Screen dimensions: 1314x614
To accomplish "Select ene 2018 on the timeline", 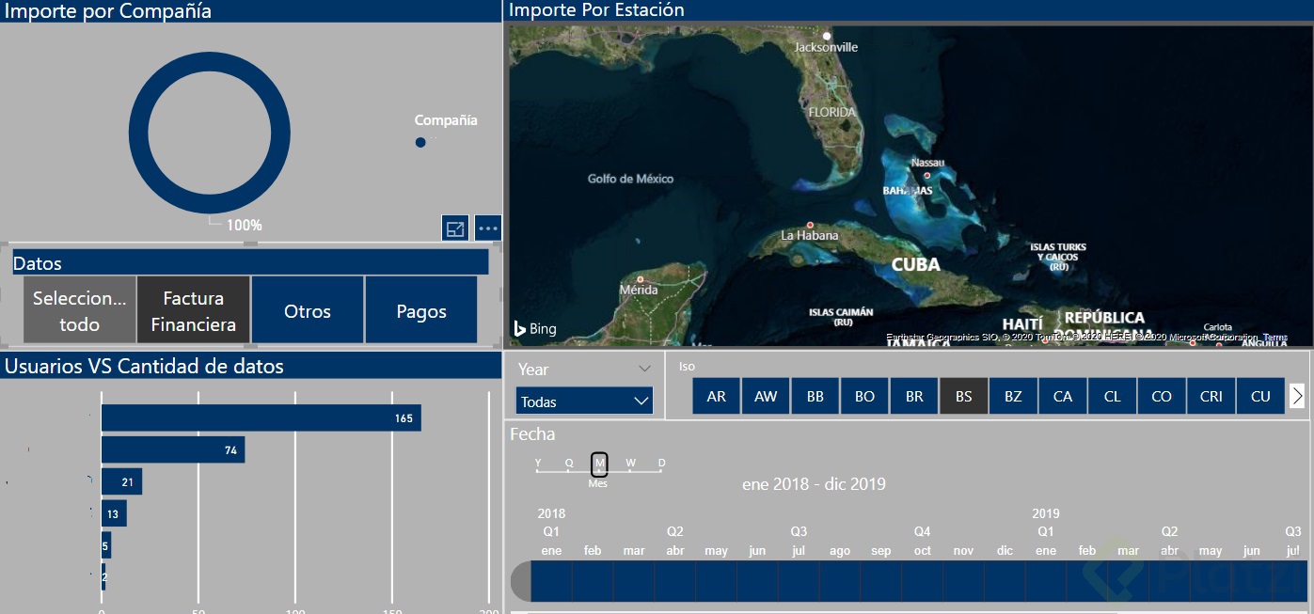I will pyautogui.click(x=551, y=581).
